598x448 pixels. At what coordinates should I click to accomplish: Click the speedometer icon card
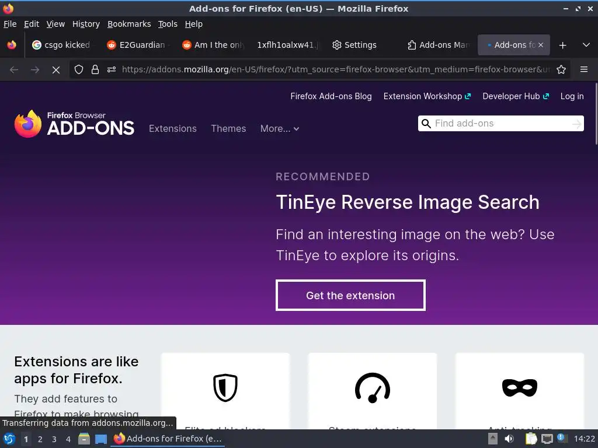(373, 388)
